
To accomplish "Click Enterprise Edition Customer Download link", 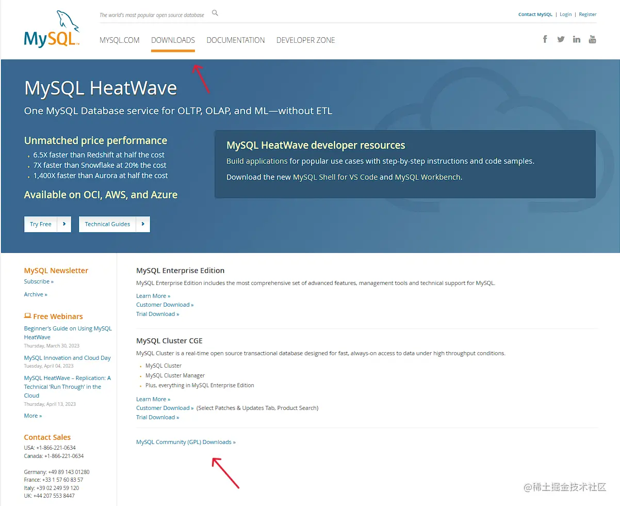I will tap(165, 305).
